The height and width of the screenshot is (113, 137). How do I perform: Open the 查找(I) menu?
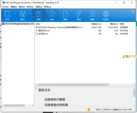point(22,7)
